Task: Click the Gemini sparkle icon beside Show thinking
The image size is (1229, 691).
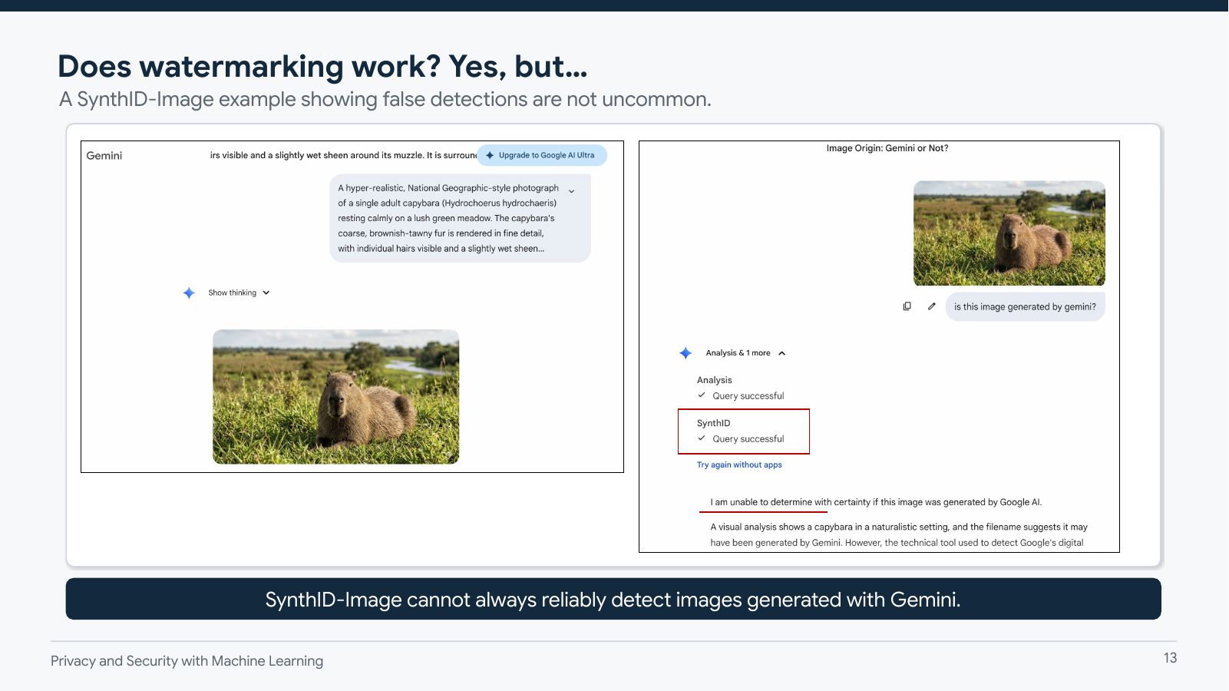Action: 189,293
